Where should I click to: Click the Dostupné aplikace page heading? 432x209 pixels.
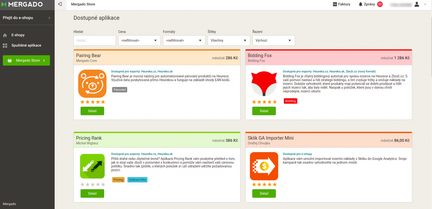[96, 18]
